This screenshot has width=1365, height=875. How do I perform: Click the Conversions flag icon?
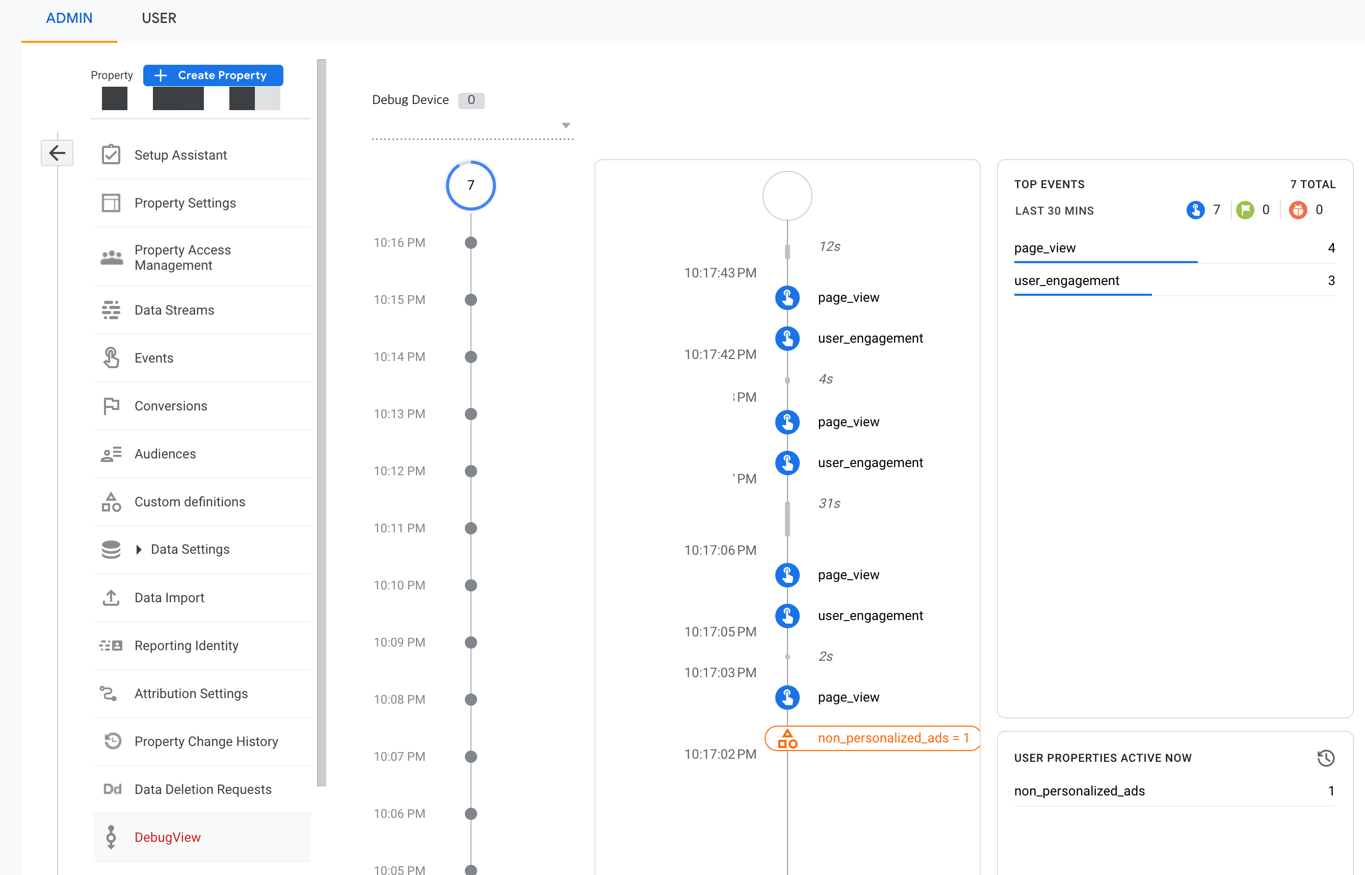(111, 406)
